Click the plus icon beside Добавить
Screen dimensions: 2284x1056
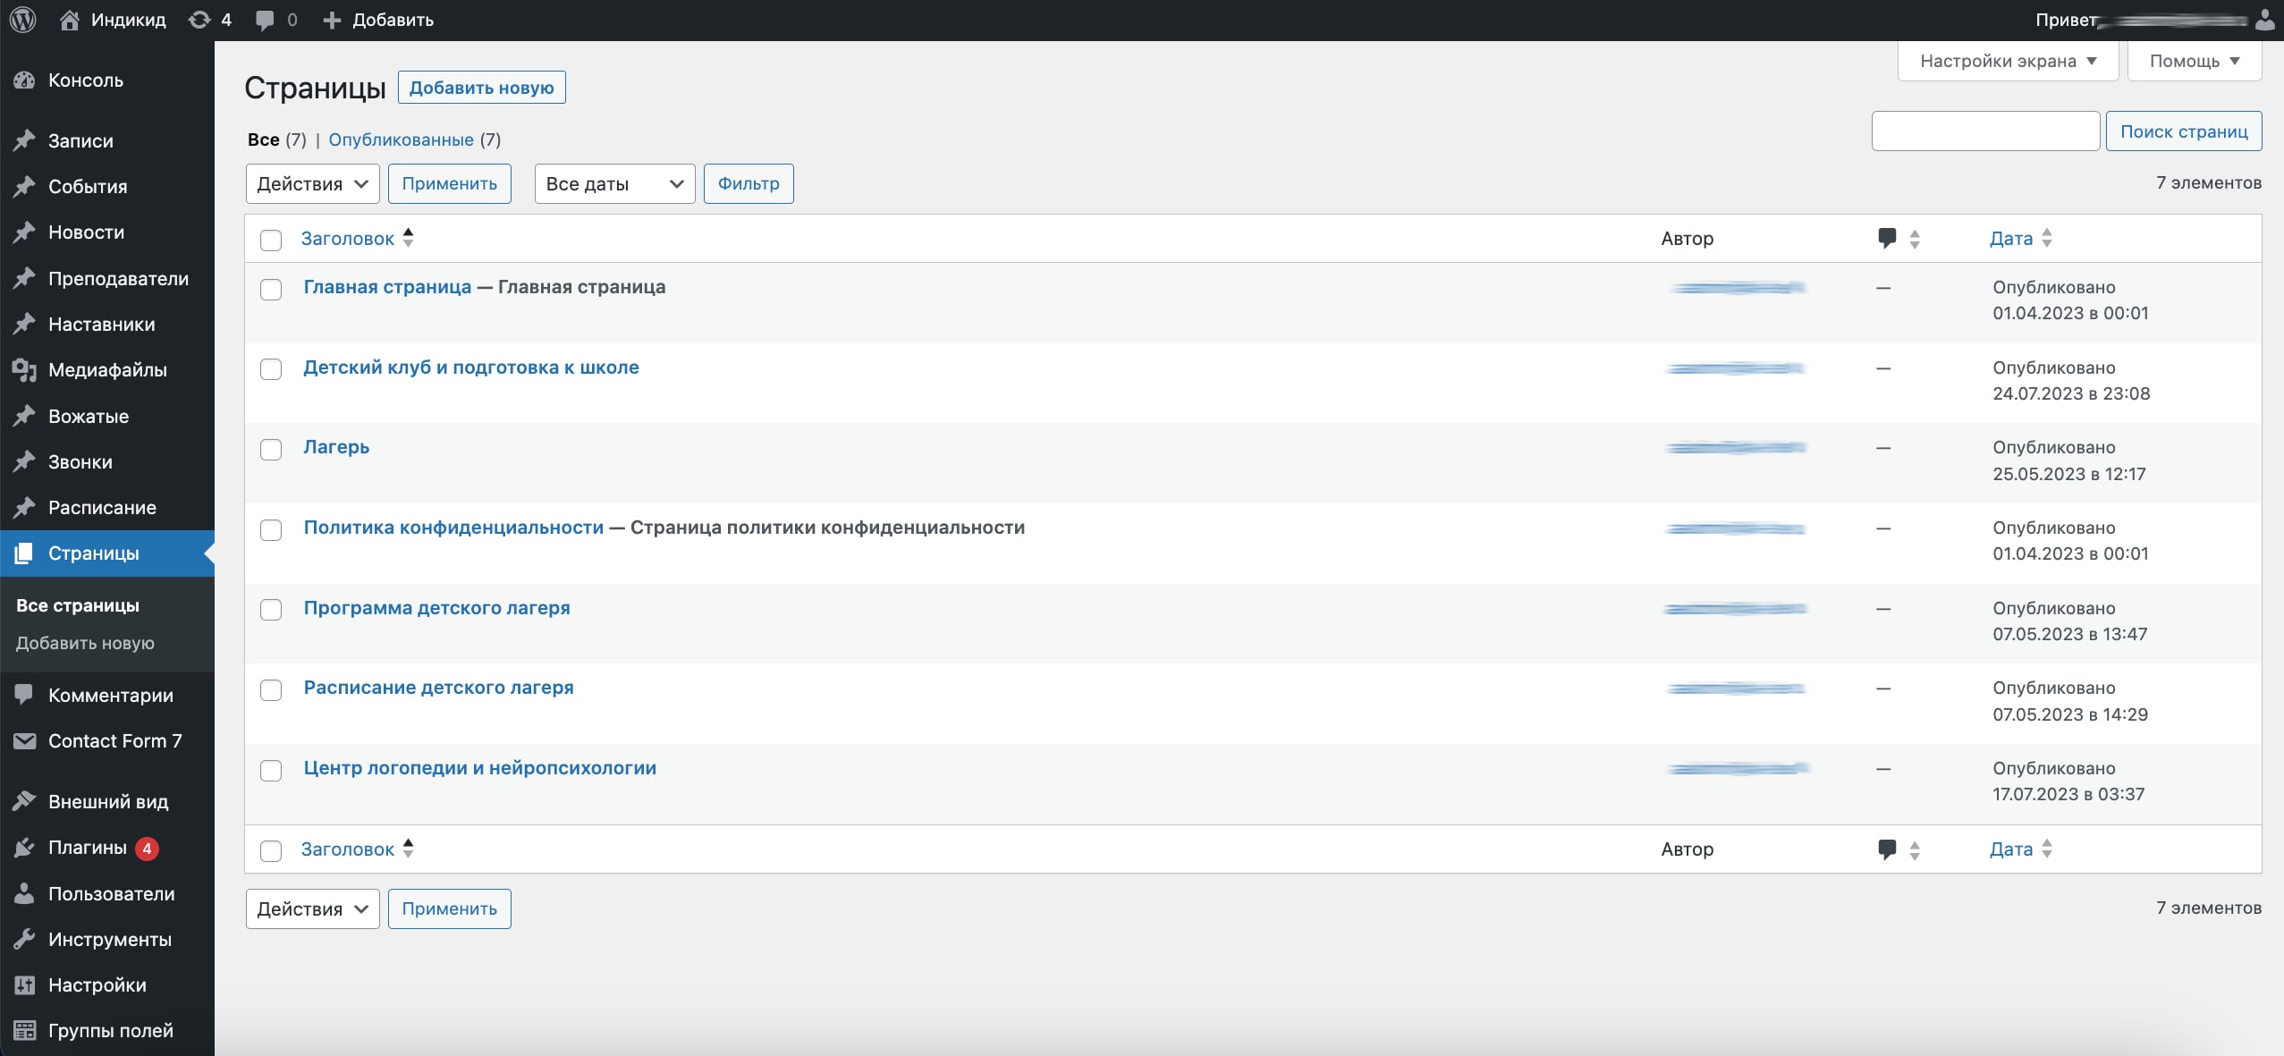click(332, 20)
